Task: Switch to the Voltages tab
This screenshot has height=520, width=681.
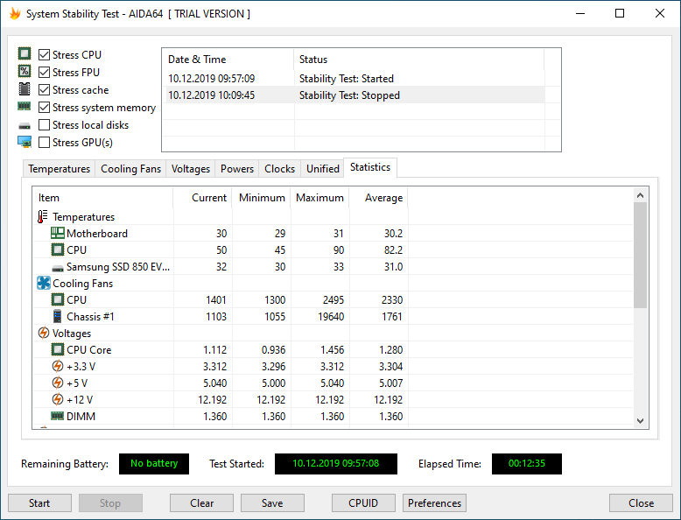Action: tap(191, 169)
